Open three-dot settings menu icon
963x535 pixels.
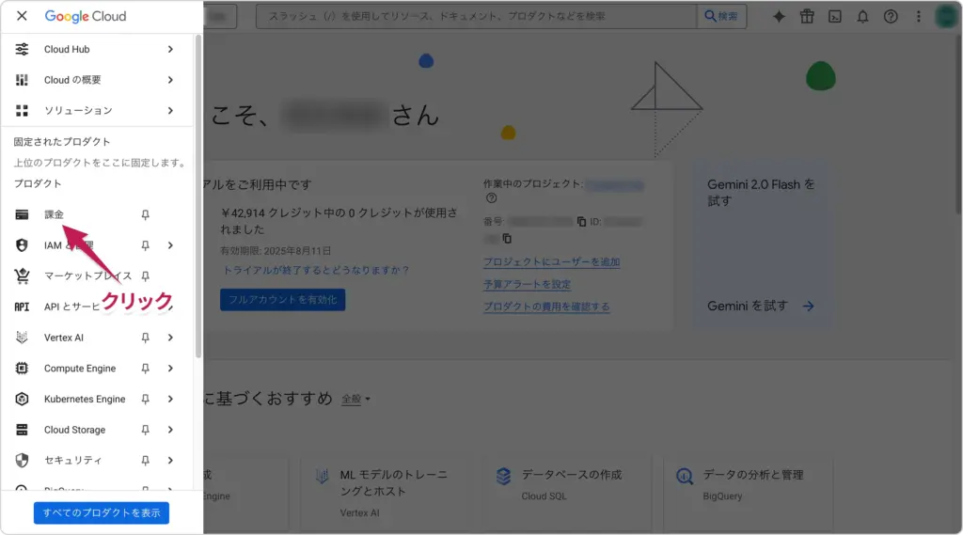tap(919, 17)
